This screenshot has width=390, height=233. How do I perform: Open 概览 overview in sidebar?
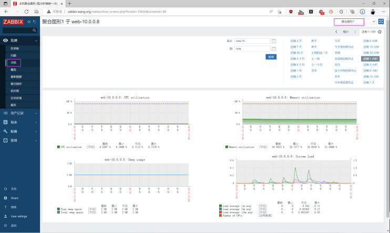(14, 70)
